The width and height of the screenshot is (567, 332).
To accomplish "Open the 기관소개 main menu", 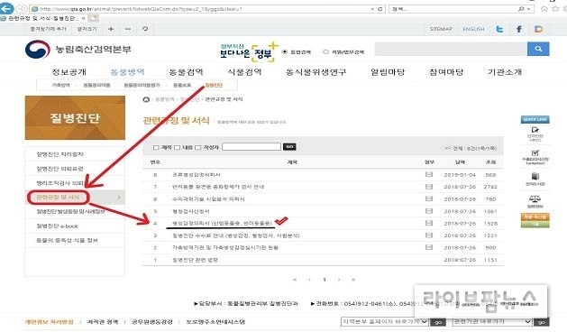I will 505,72.
